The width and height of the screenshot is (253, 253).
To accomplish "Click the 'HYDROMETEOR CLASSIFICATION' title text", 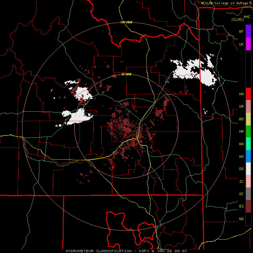I will pos(99,251).
